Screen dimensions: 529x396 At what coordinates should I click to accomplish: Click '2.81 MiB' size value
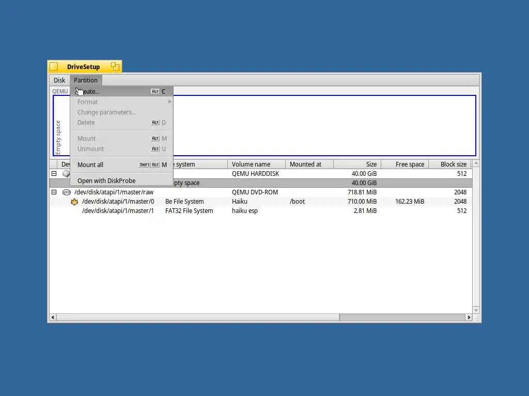pos(365,211)
